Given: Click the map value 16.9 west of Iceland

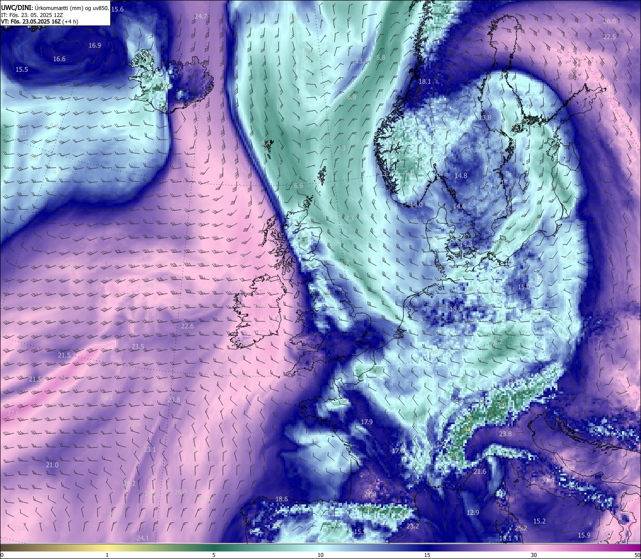Looking at the screenshot, I should pyautogui.click(x=95, y=46).
